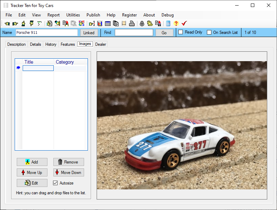Click the left-pointing hand previous record icon
Image resolution: width=277 pixels, height=210 pixels.
(x=7, y=24)
